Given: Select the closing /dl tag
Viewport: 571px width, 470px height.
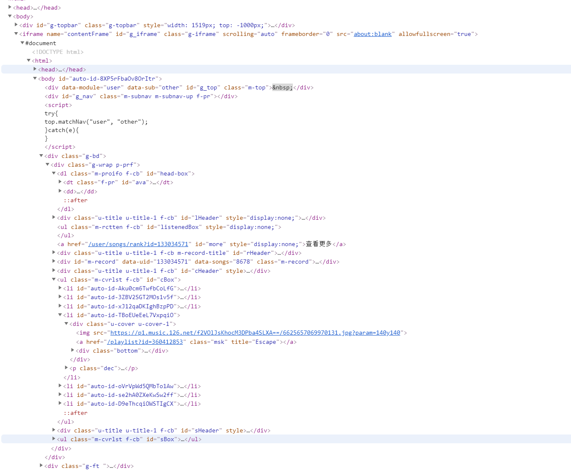Looking at the screenshot, I should pos(66,209).
